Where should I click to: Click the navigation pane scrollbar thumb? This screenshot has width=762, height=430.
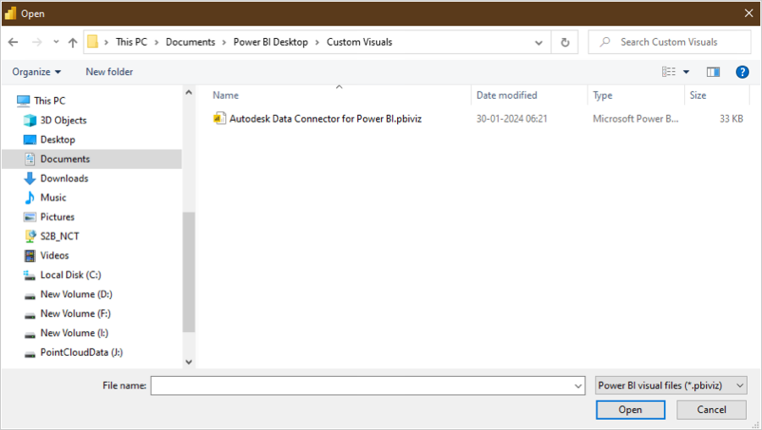click(x=189, y=272)
